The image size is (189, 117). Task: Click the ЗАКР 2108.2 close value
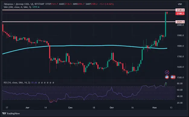point(91,4)
